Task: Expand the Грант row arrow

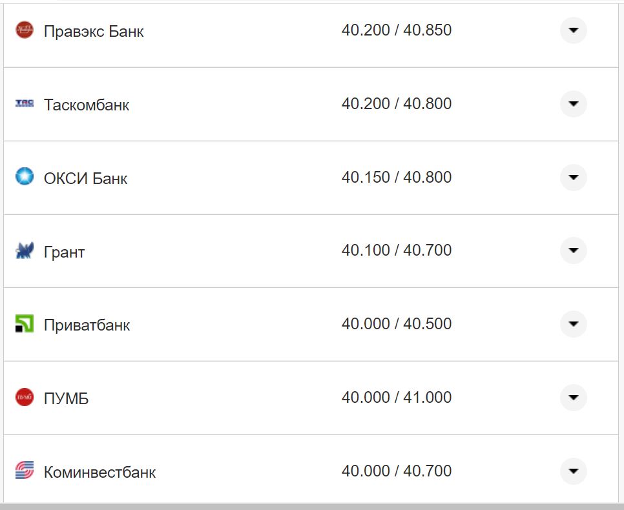Action: click(x=573, y=250)
